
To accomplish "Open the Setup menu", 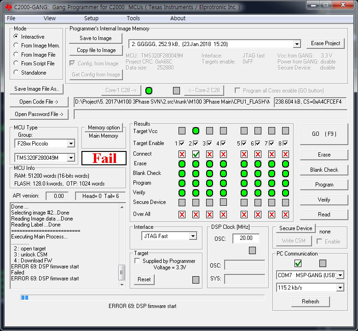I will click(x=91, y=18).
